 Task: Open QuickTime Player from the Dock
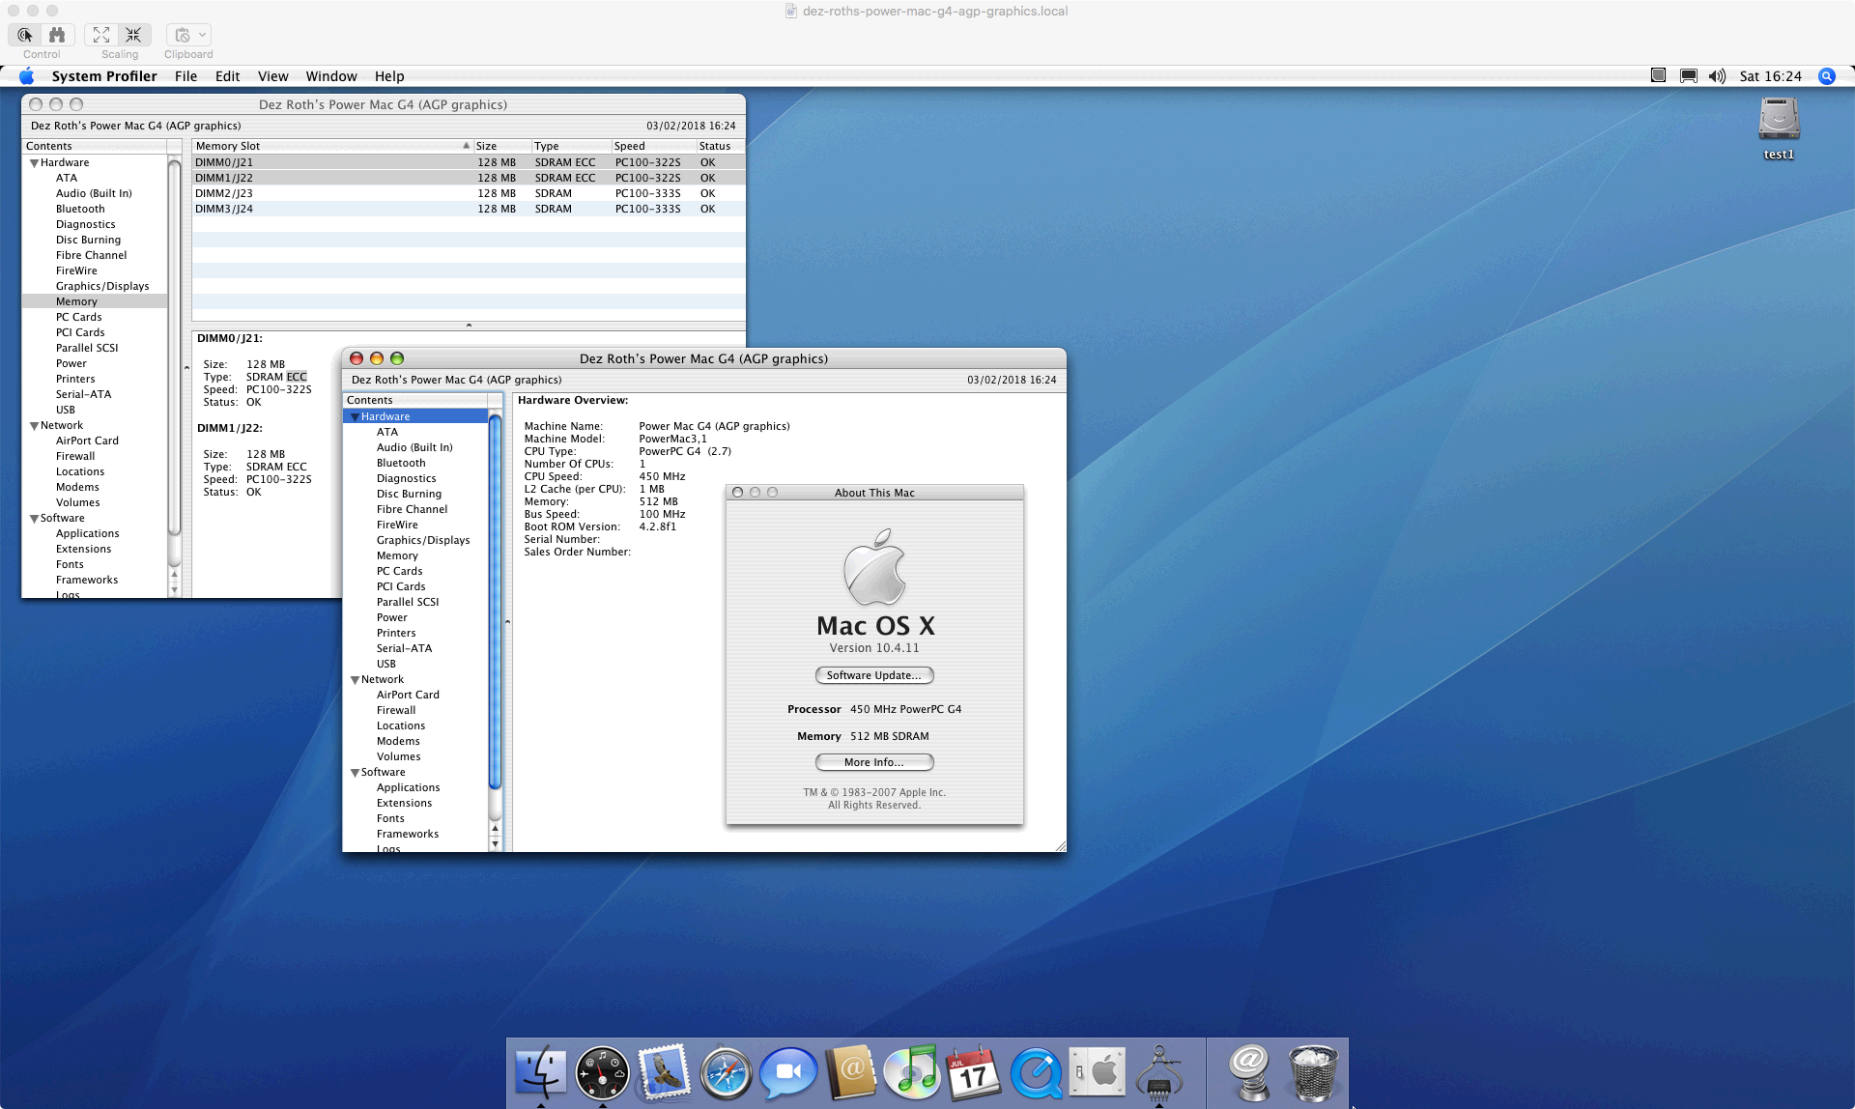1036,1072
